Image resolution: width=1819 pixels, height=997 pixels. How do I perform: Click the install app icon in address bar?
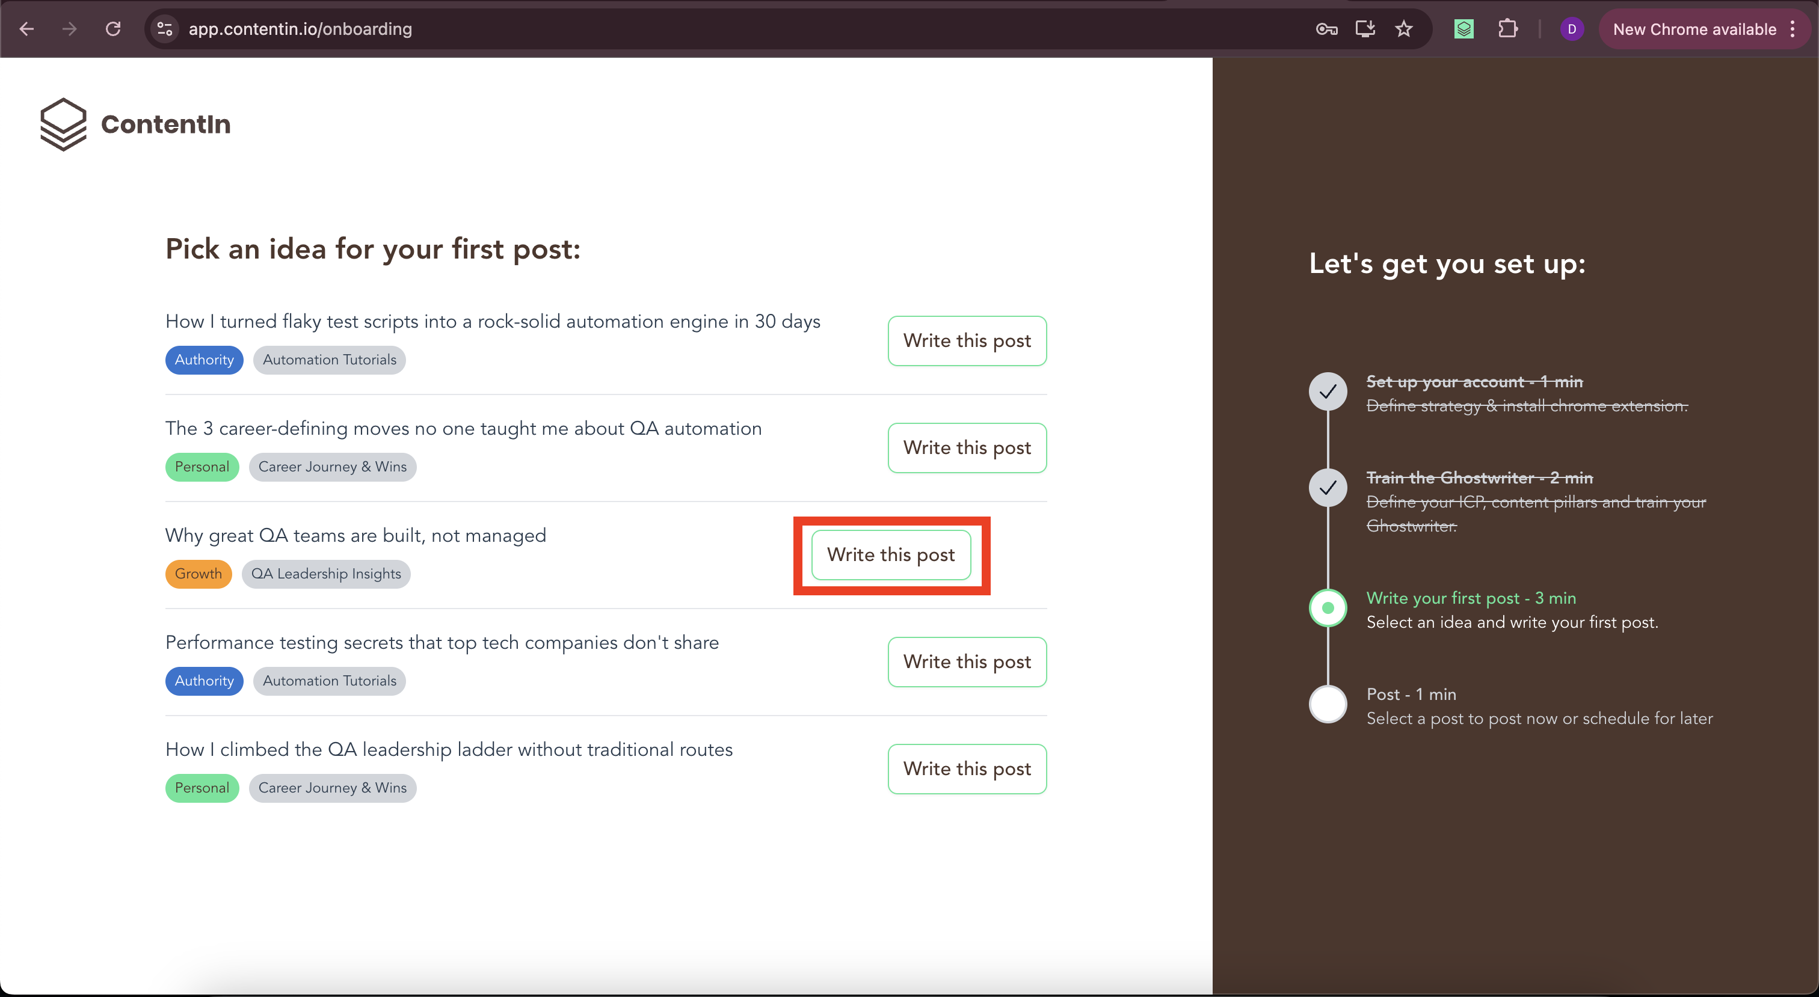tap(1365, 29)
